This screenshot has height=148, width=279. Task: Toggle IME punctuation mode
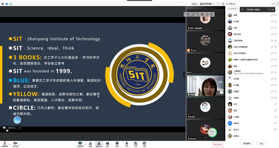[x=198, y=14]
